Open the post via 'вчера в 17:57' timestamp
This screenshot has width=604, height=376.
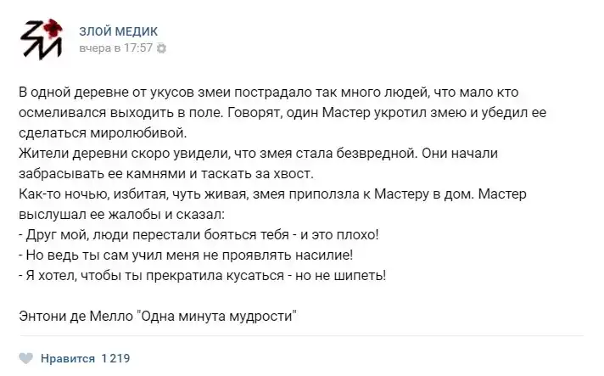115,49
